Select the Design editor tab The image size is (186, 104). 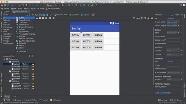coord(8,97)
